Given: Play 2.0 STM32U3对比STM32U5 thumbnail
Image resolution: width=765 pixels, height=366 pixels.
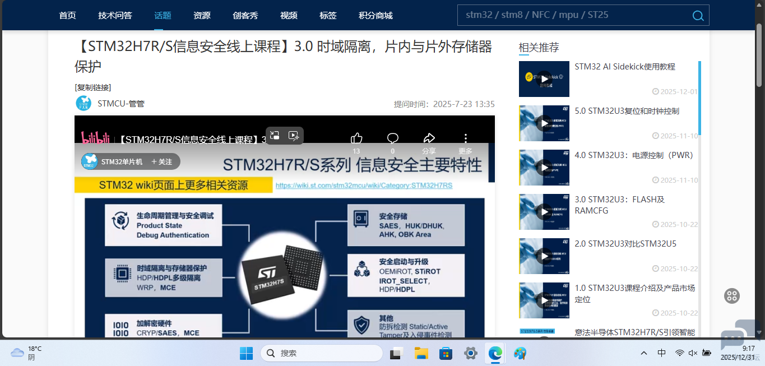Looking at the screenshot, I should [544, 256].
